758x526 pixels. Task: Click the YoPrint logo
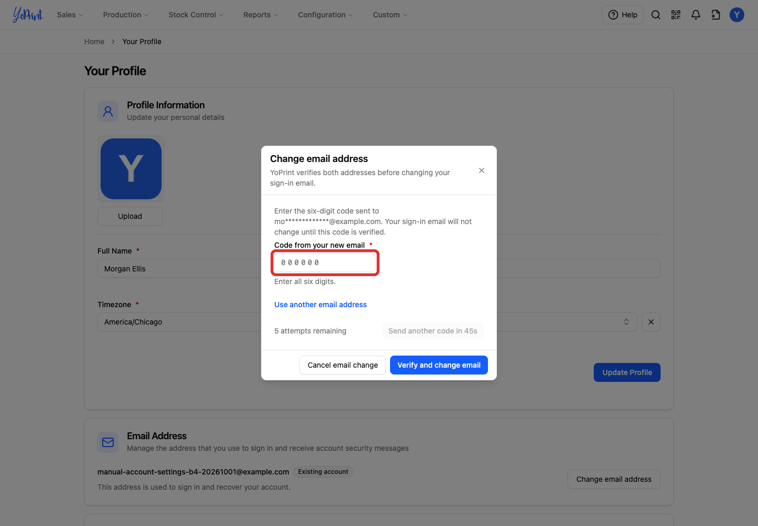point(27,15)
